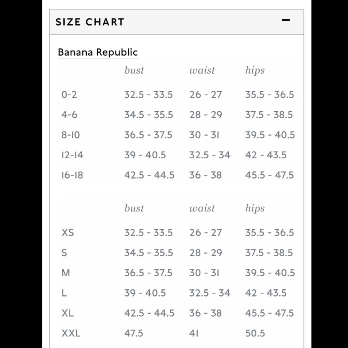Viewport: 348px width, 348px height.
Task: Click the second table's bust header
Action: (134, 208)
